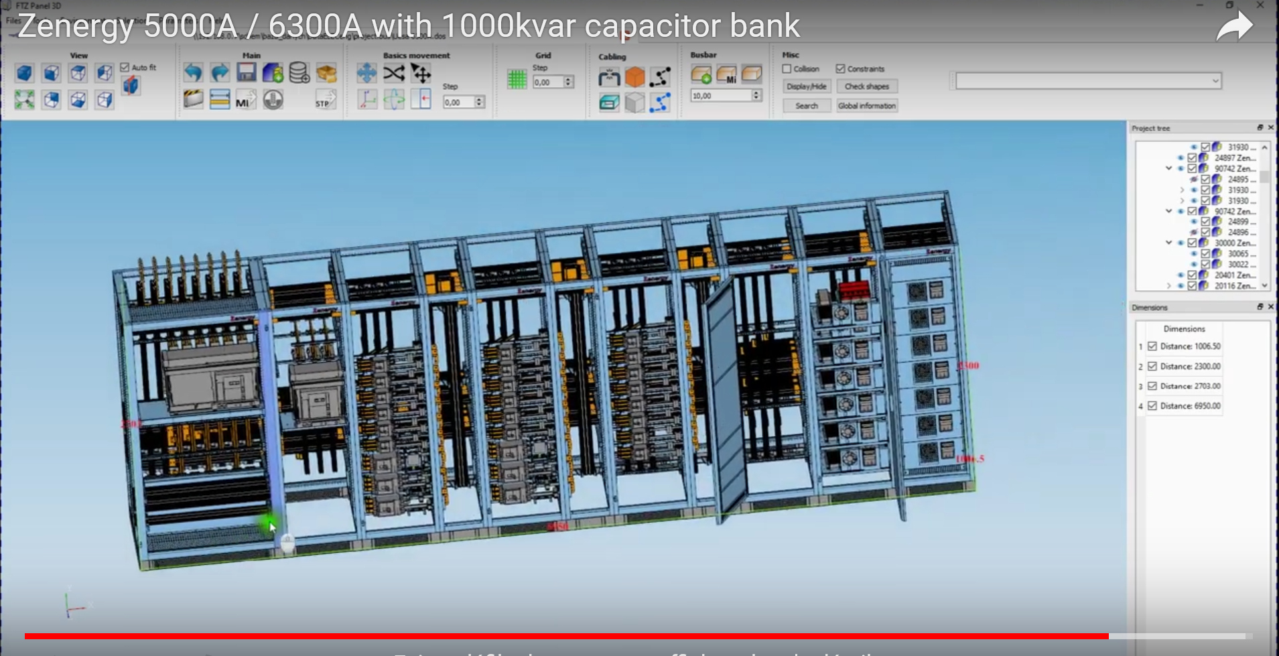This screenshot has width=1279, height=656.
Task: Click the Check shapes button
Action: [867, 86]
